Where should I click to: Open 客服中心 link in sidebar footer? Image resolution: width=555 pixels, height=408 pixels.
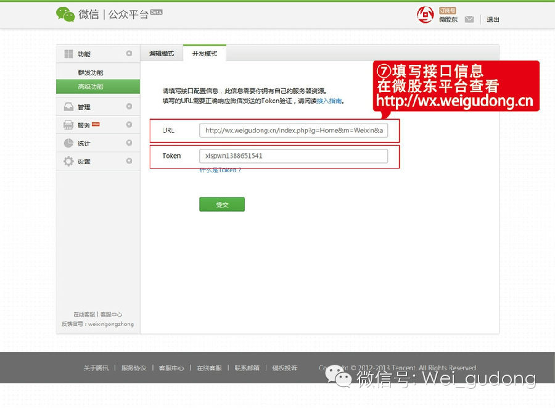pyautogui.click(x=111, y=314)
